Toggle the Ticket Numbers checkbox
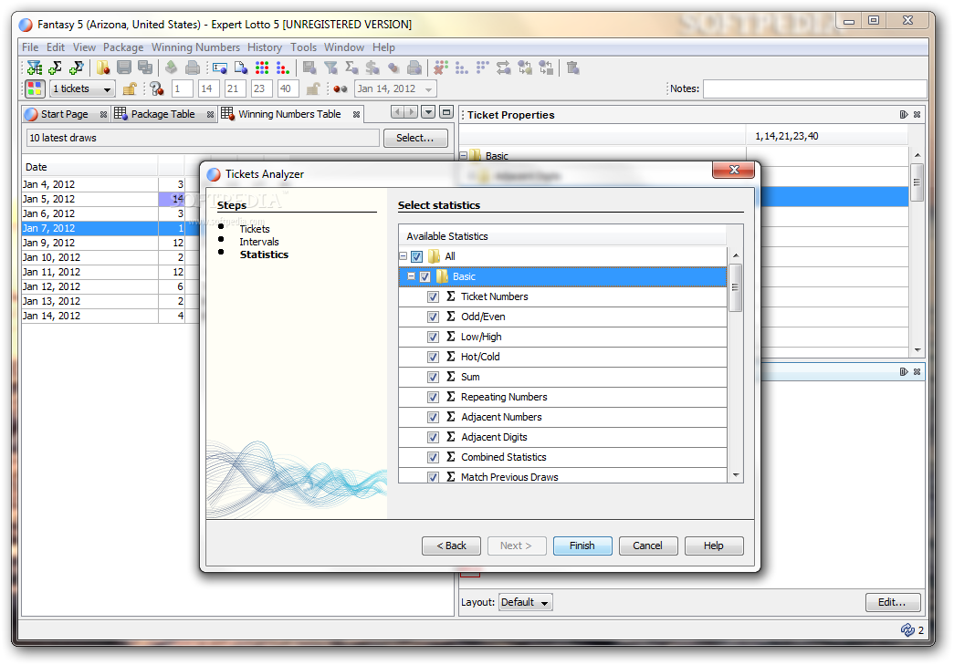This screenshot has width=954, height=665. [x=433, y=296]
